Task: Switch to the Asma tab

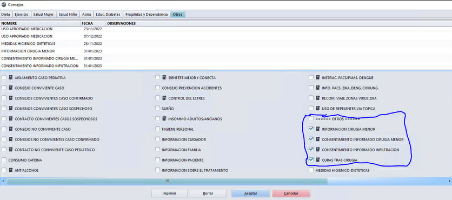Action: click(x=87, y=14)
